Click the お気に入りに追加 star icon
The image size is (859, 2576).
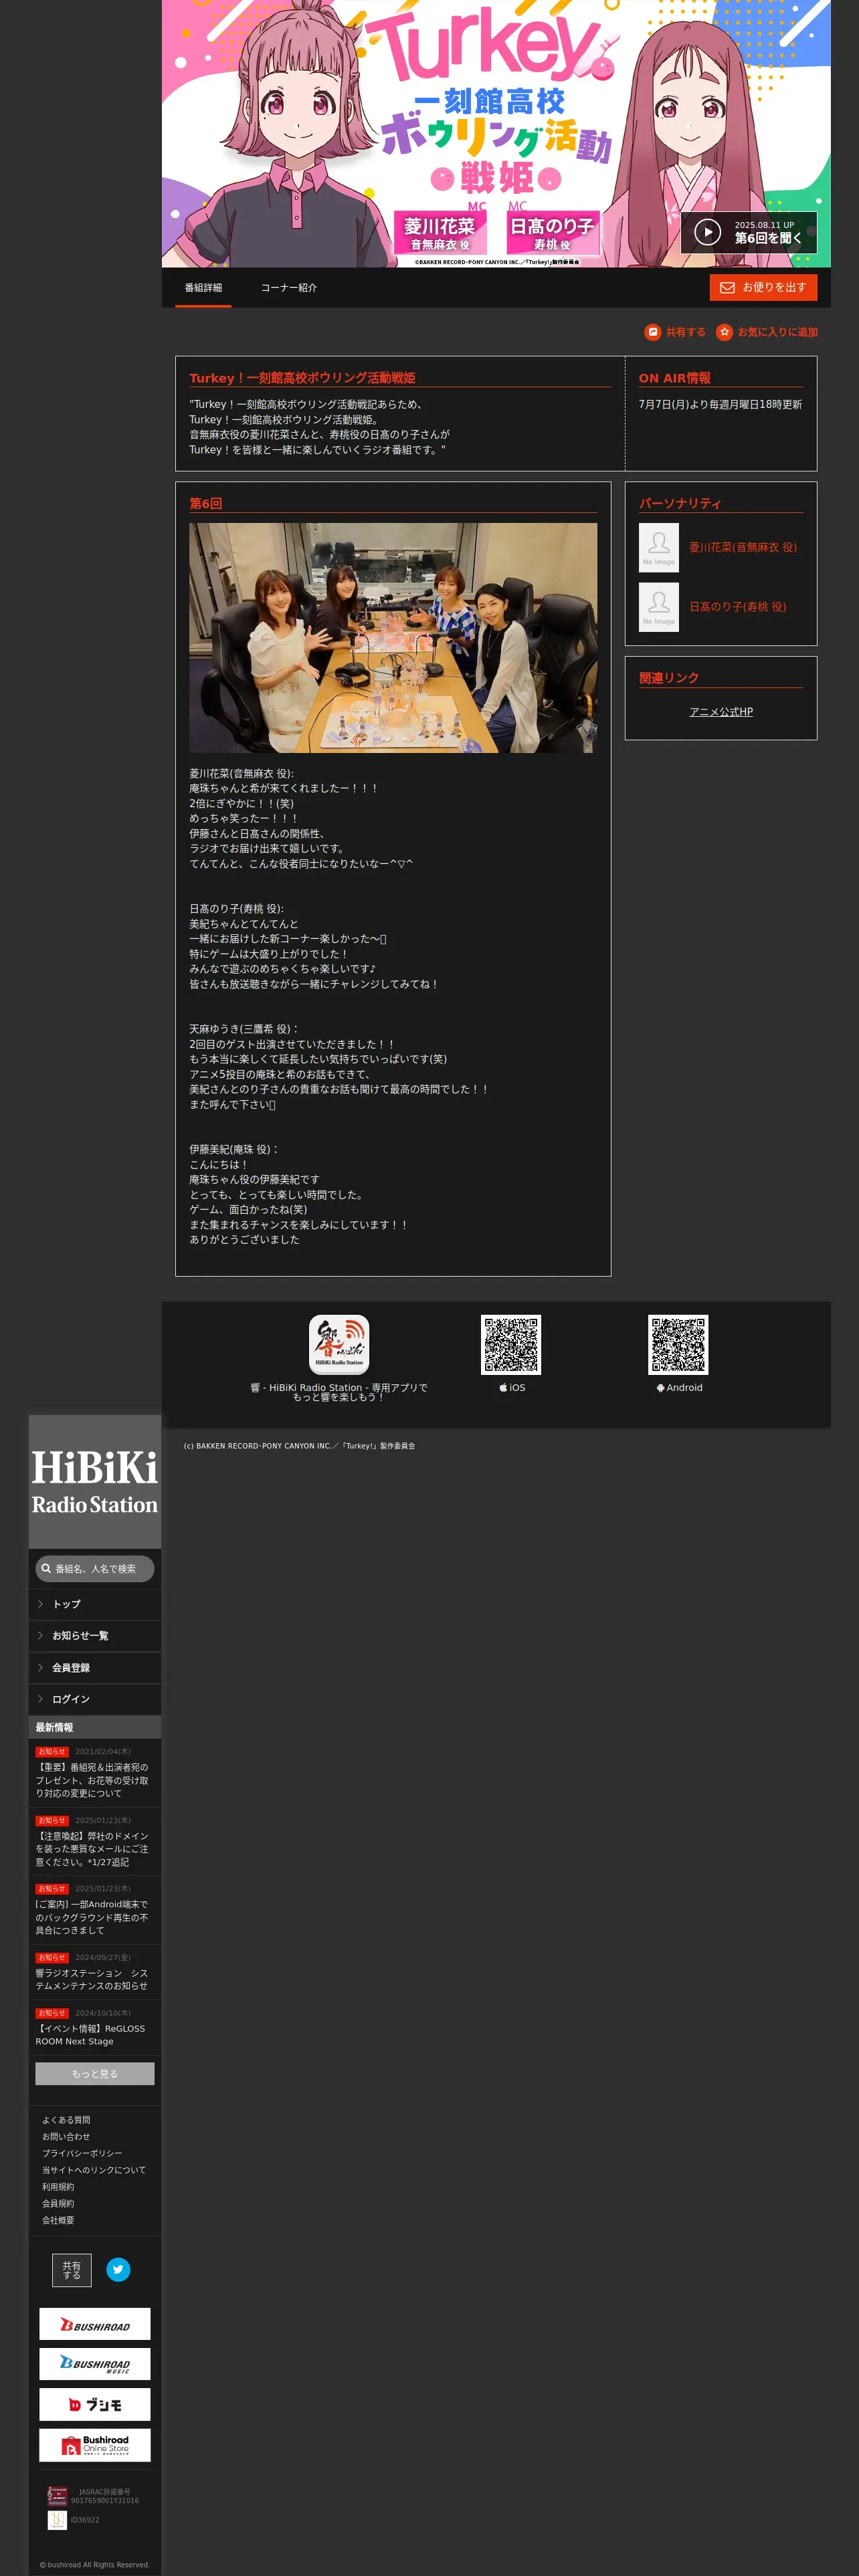724,332
